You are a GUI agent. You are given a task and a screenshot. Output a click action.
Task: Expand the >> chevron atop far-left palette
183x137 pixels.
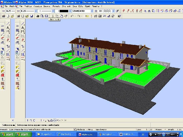click(2, 26)
